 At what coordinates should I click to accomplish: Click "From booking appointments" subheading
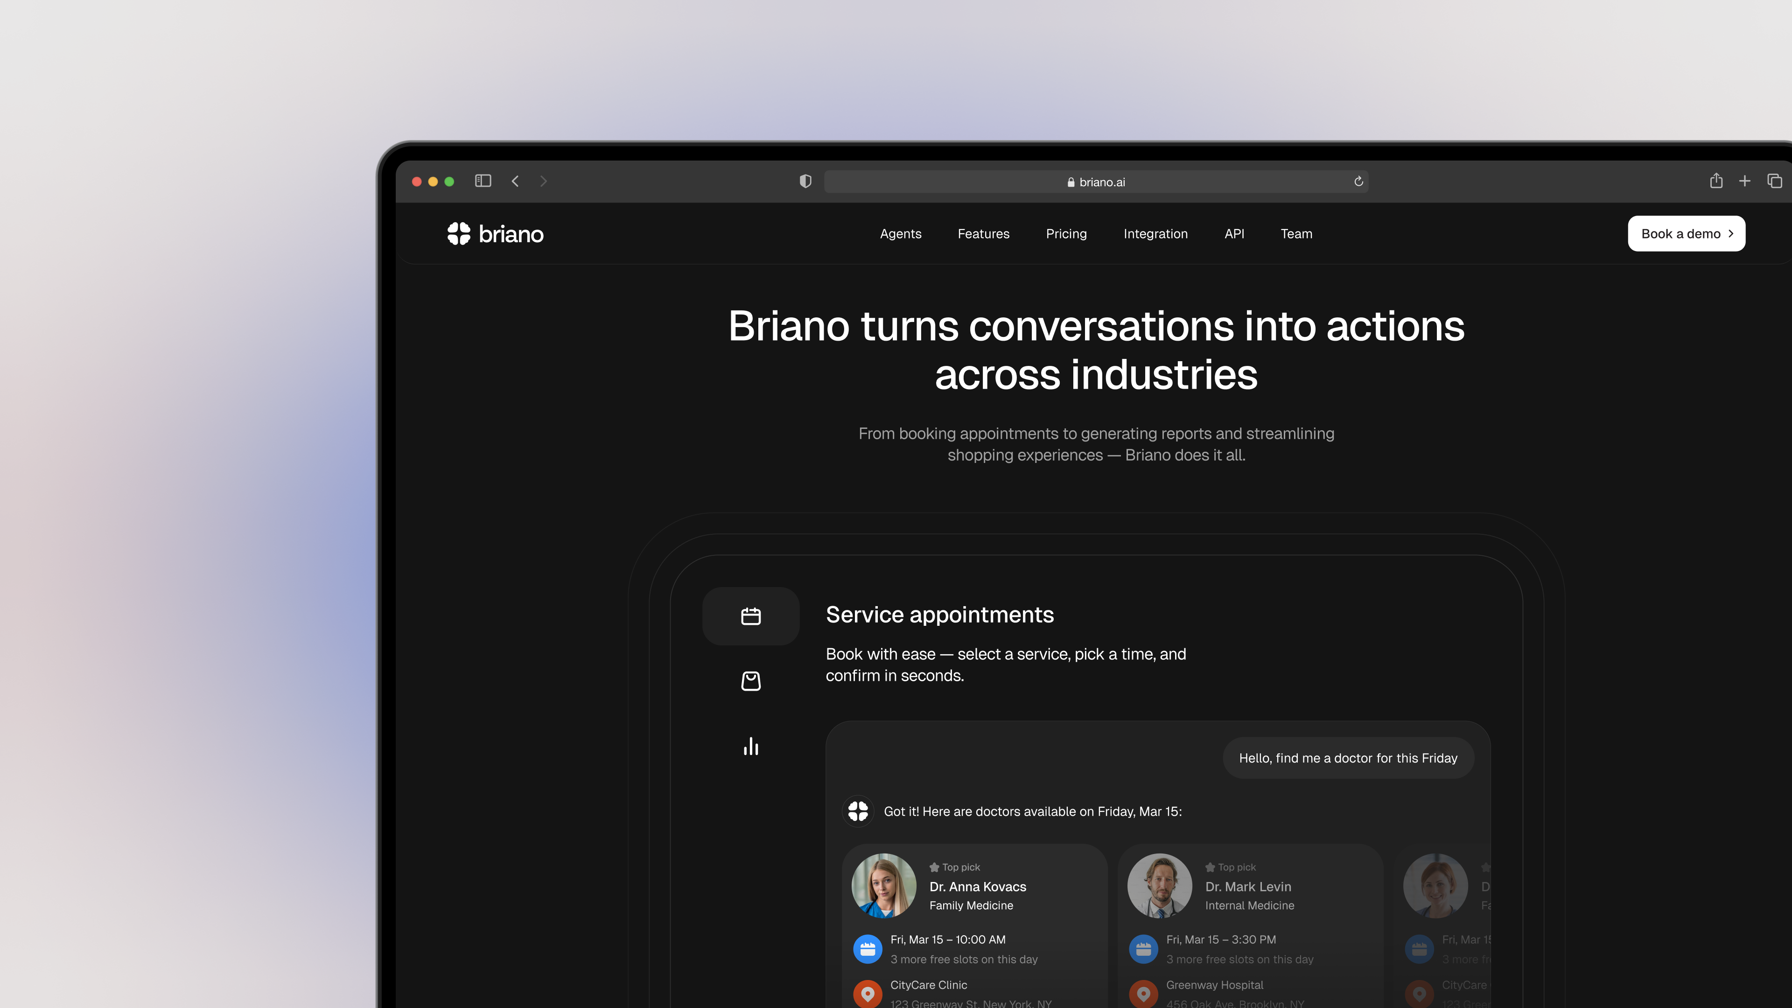click(x=1096, y=444)
